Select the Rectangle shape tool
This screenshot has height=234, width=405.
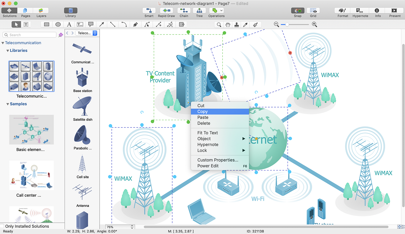click(47, 24)
